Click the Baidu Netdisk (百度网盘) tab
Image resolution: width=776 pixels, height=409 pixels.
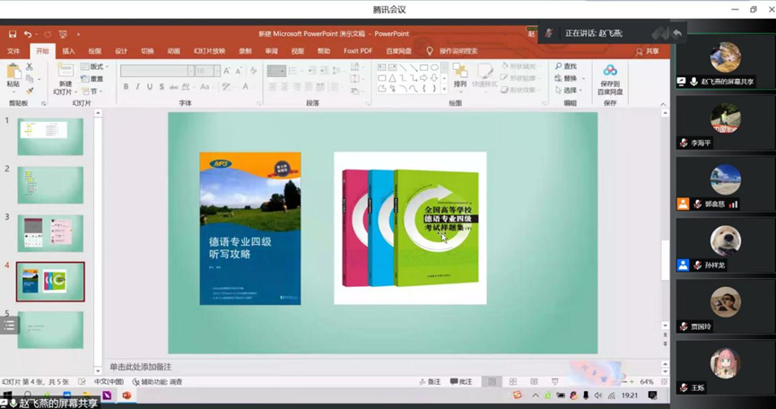399,51
